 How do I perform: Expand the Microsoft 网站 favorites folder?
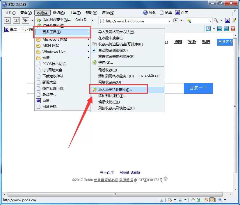point(63,40)
